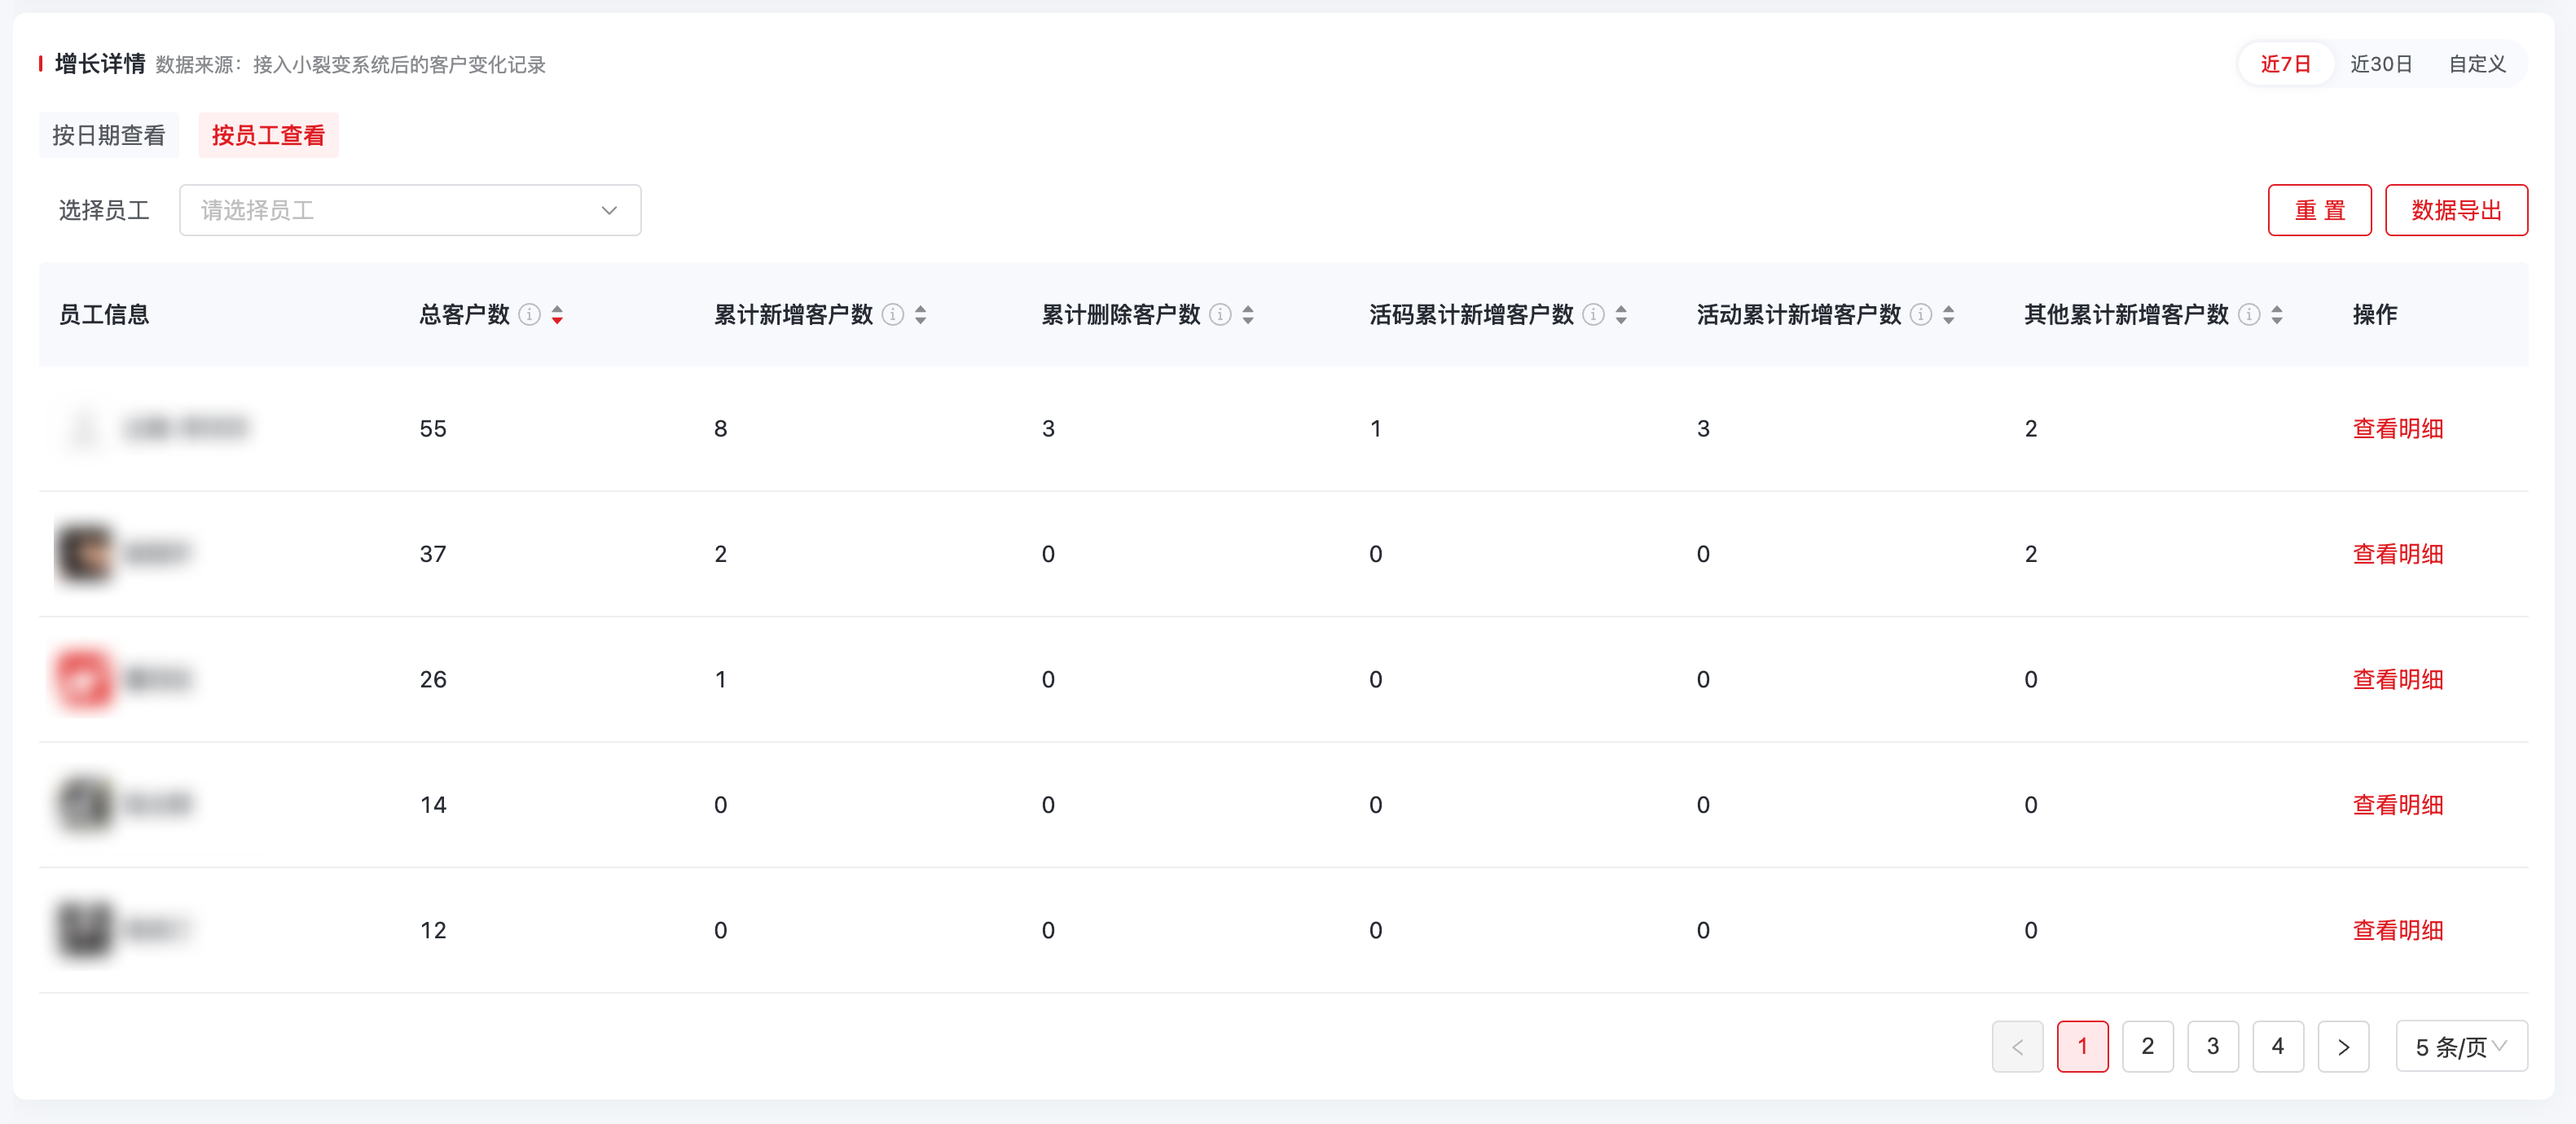The width and height of the screenshot is (2576, 1124).
Task: Open 查看明细 for the 37-customer row
Action: pos(2397,554)
